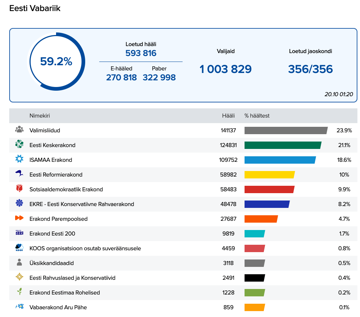Click the E-hääled count 270 818
The width and height of the screenshot is (360, 317).
pos(121,77)
